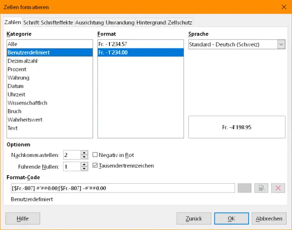This screenshot has width=292, height=230.
Task: Select Datum category from the list
Action: click(16, 86)
